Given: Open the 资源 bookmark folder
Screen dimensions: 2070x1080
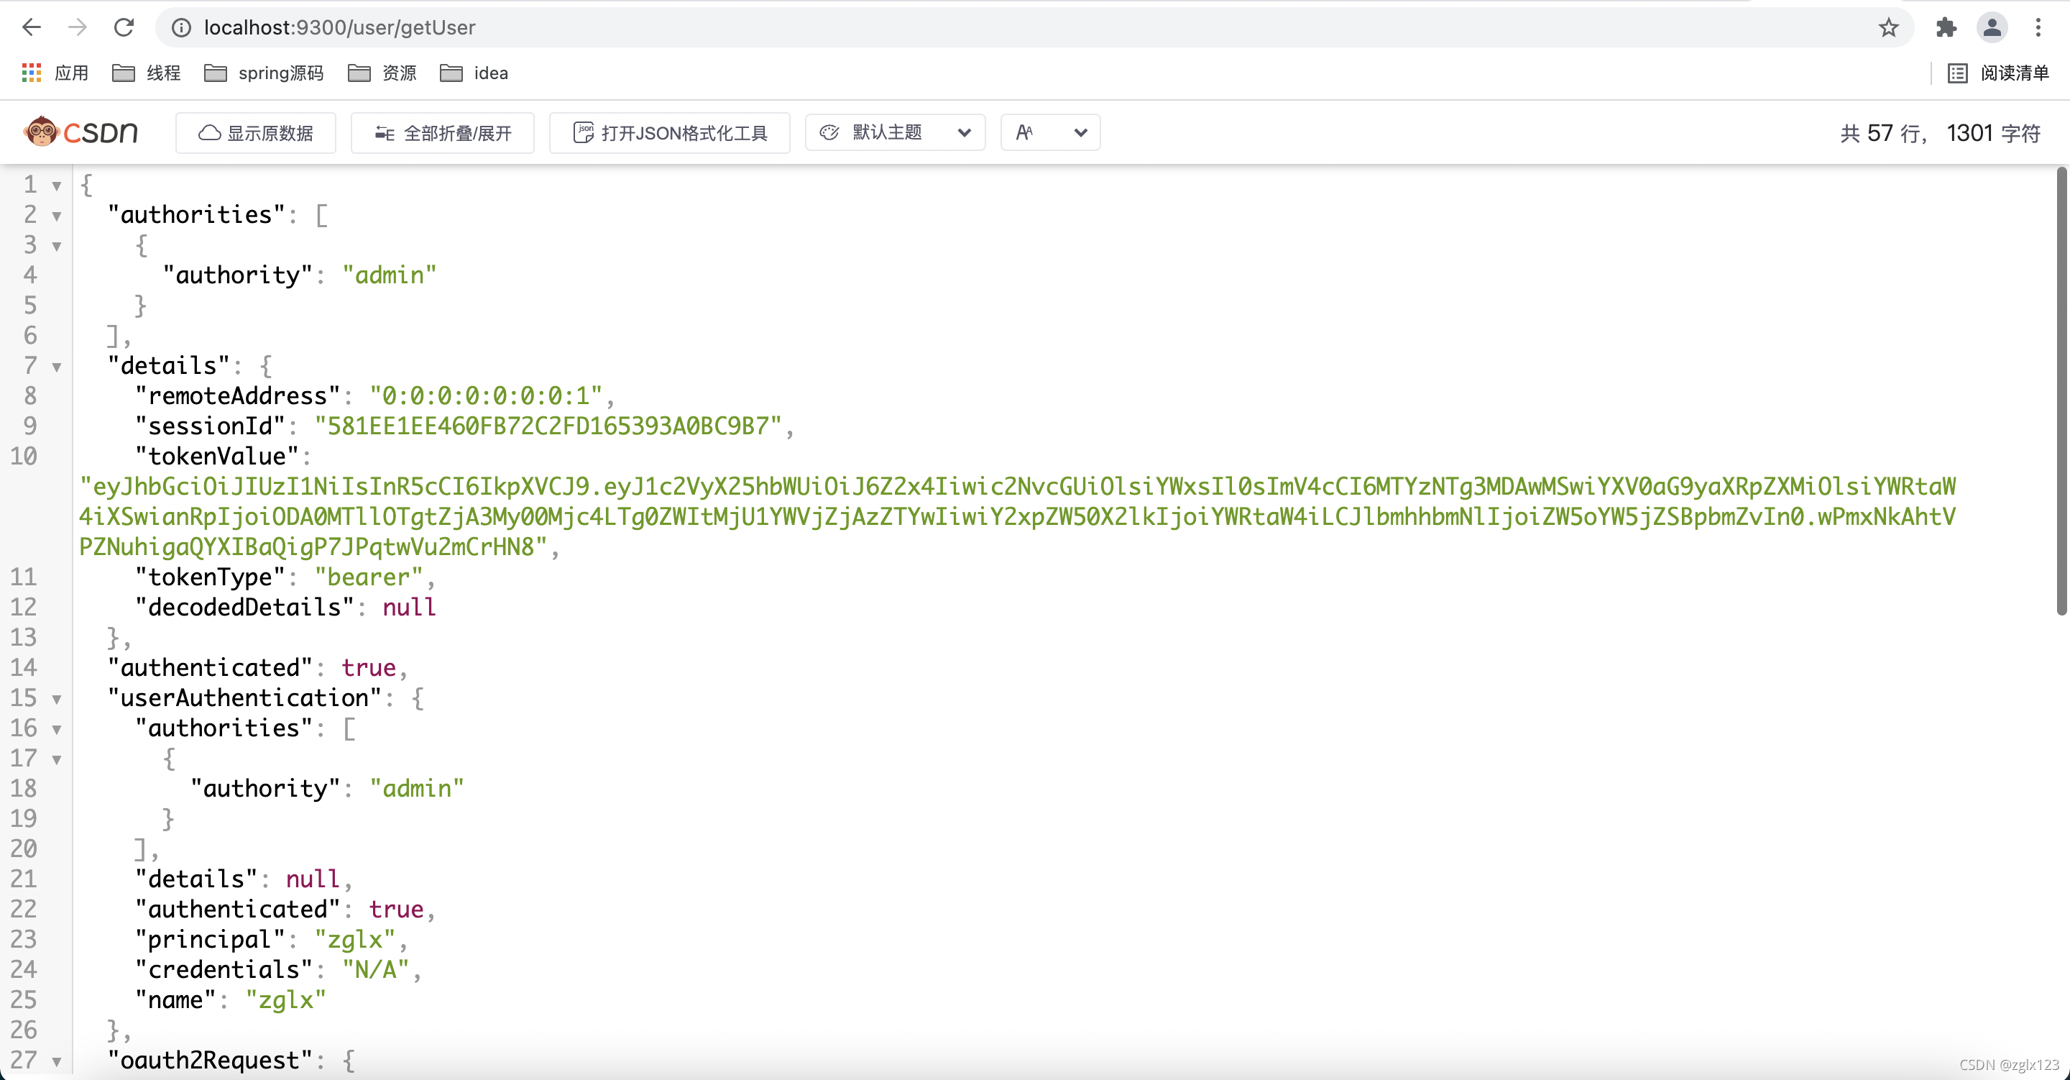Looking at the screenshot, I should [x=382, y=73].
